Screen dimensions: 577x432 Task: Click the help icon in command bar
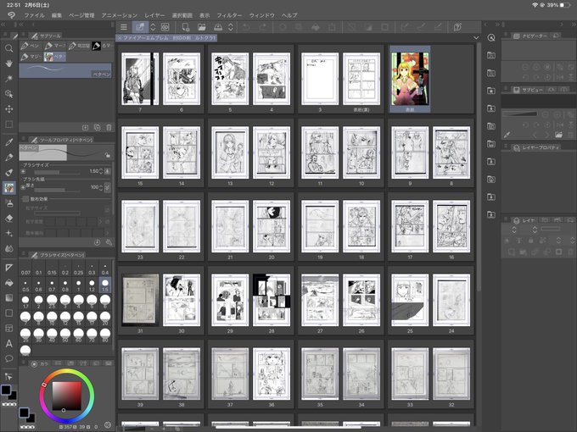tap(457, 27)
